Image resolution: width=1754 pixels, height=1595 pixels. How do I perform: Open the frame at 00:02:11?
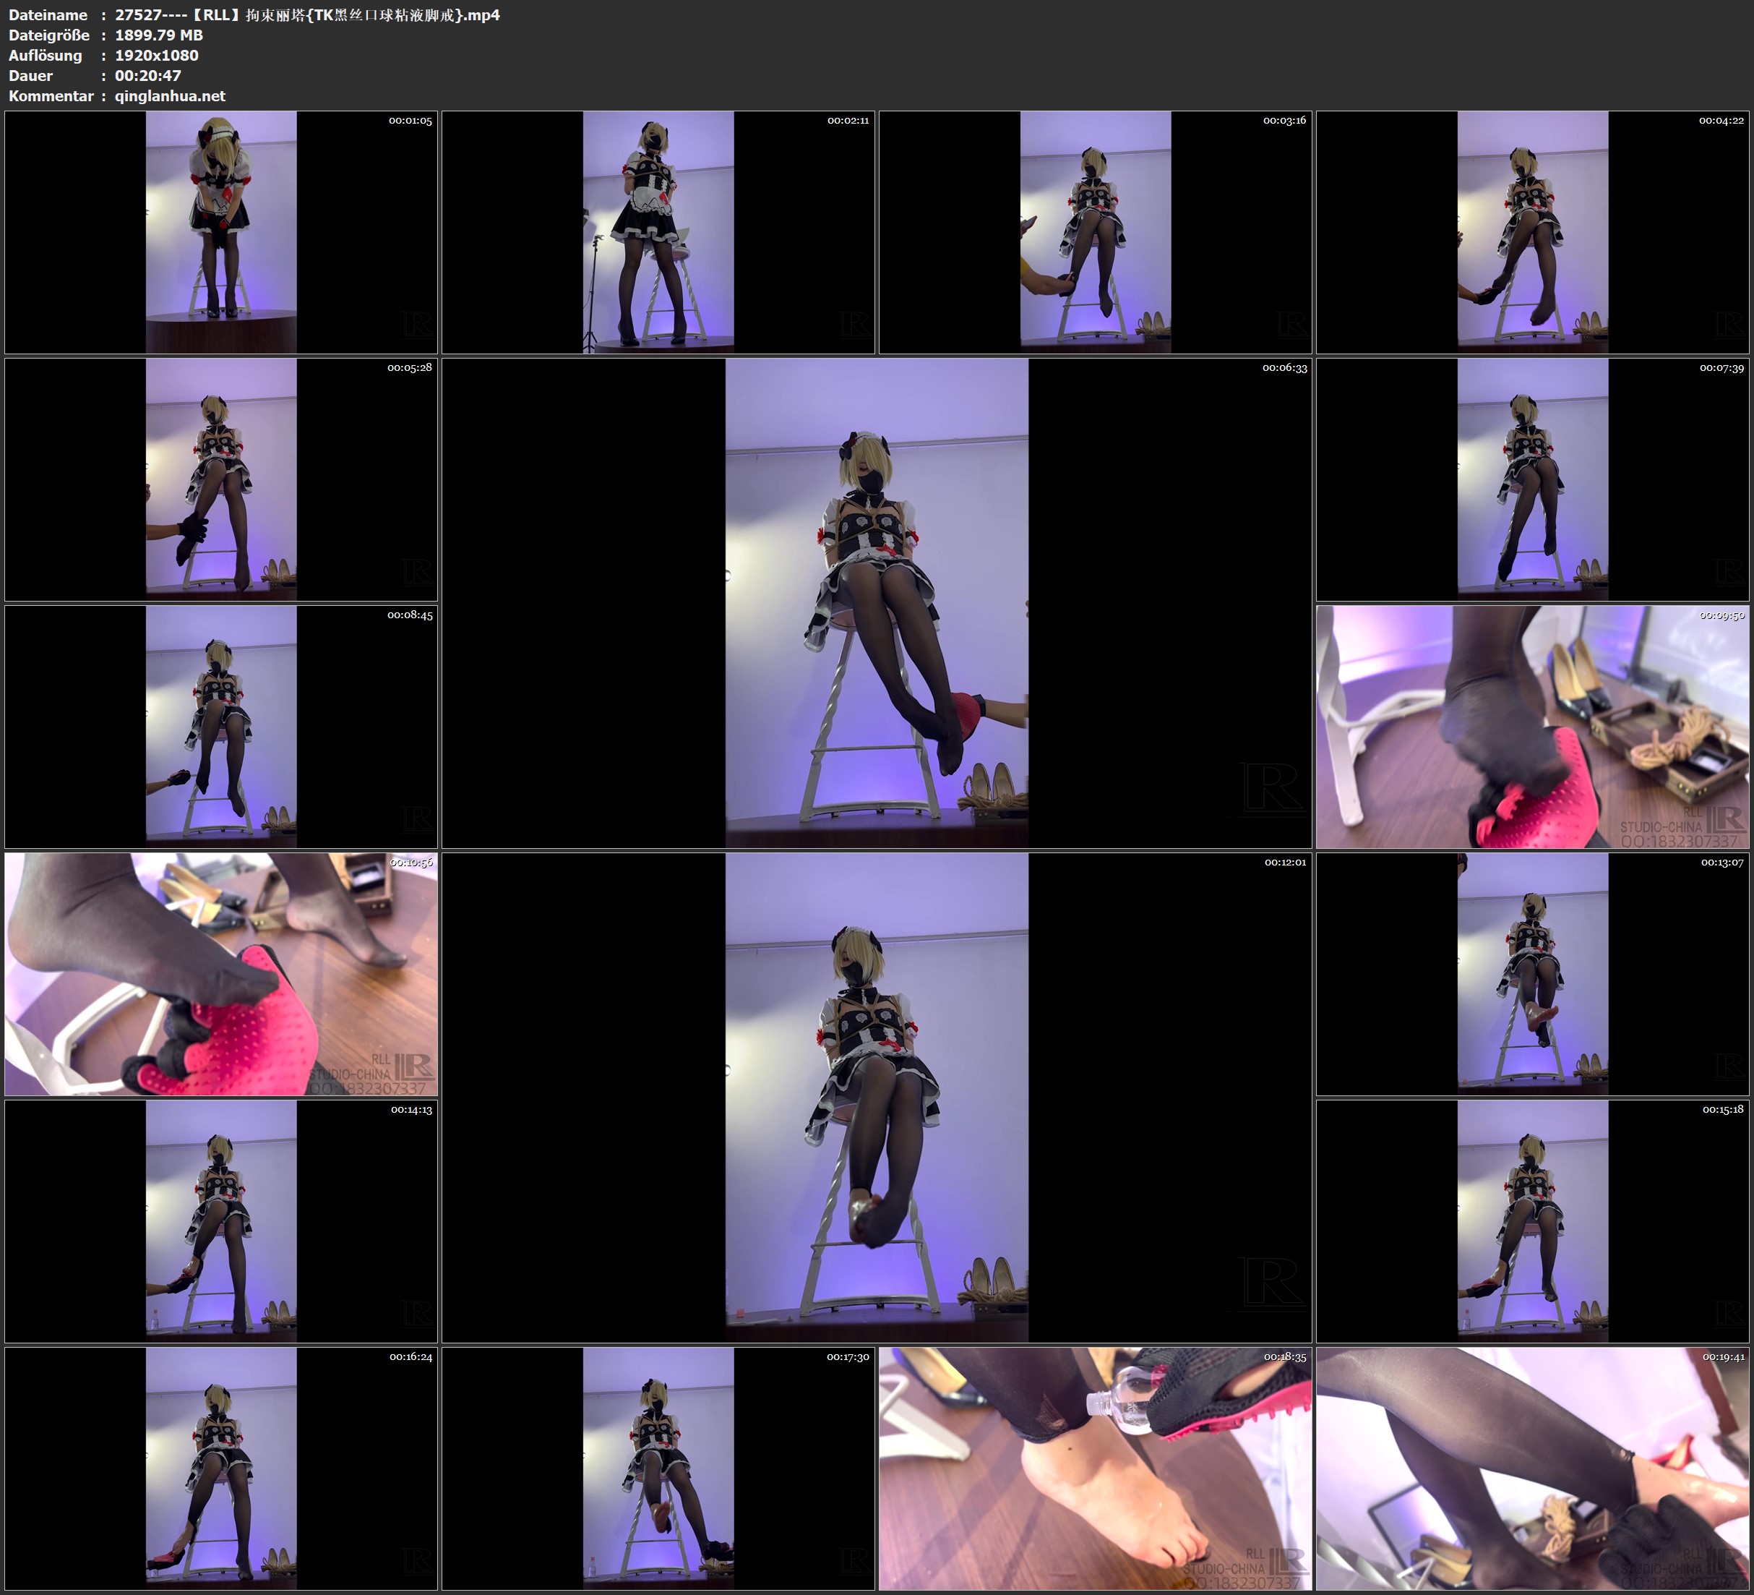tap(658, 231)
